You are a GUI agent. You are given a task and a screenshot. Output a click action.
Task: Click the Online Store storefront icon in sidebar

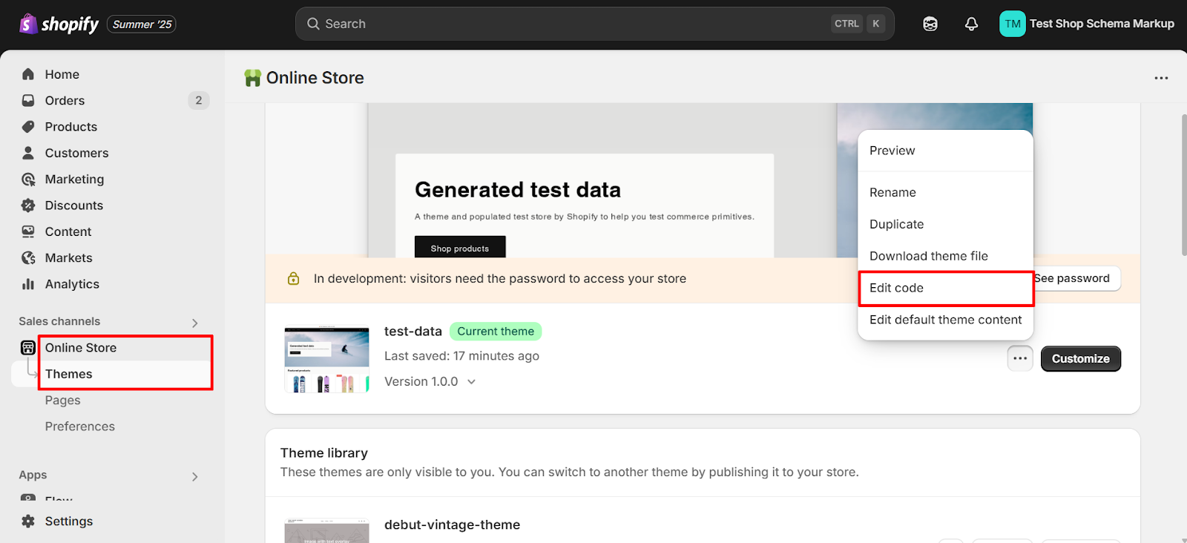pos(28,348)
